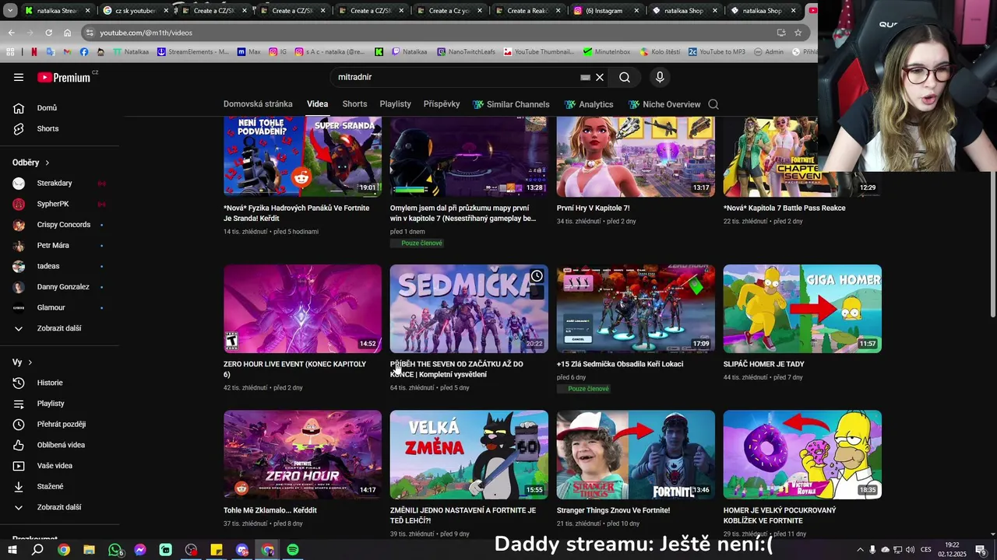Open the Windows Start menu

pyautogui.click(x=12, y=550)
